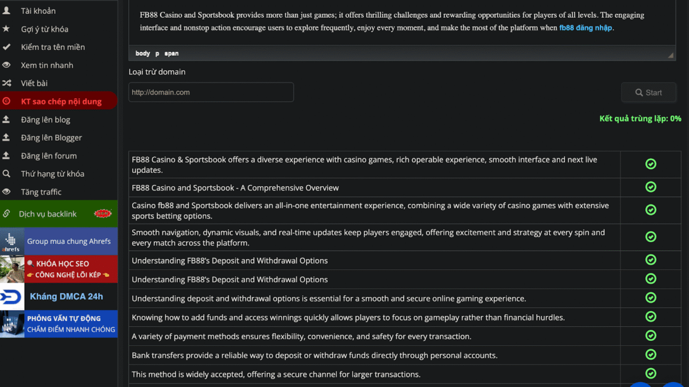The height and width of the screenshot is (387, 689).
Task: Open the Group mua chung Ahrefs banner
Action: (59, 241)
